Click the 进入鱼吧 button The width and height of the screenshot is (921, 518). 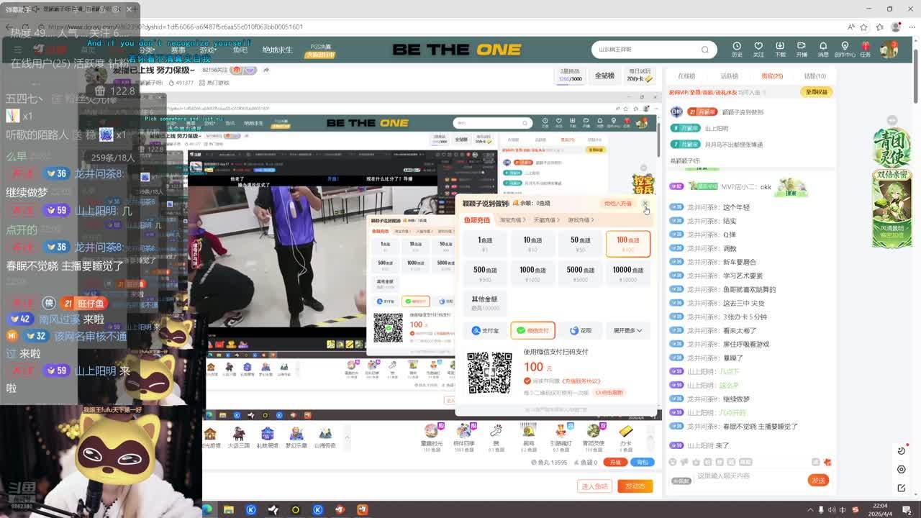click(x=595, y=486)
